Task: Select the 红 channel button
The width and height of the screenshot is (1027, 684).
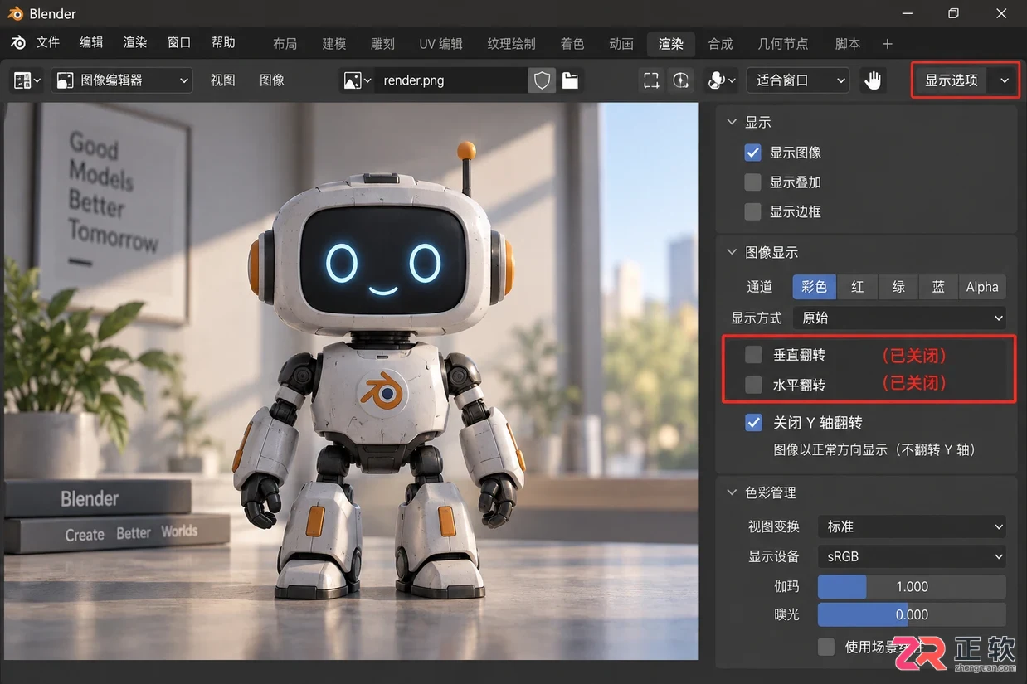Action: tap(857, 287)
